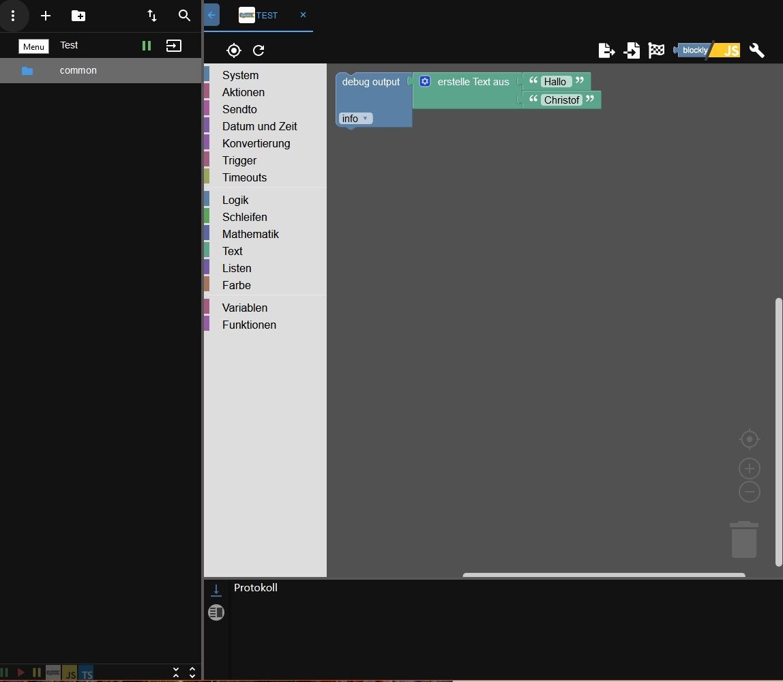Click the Protokoll log header
This screenshot has height=682, width=783.
click(256, 588)
